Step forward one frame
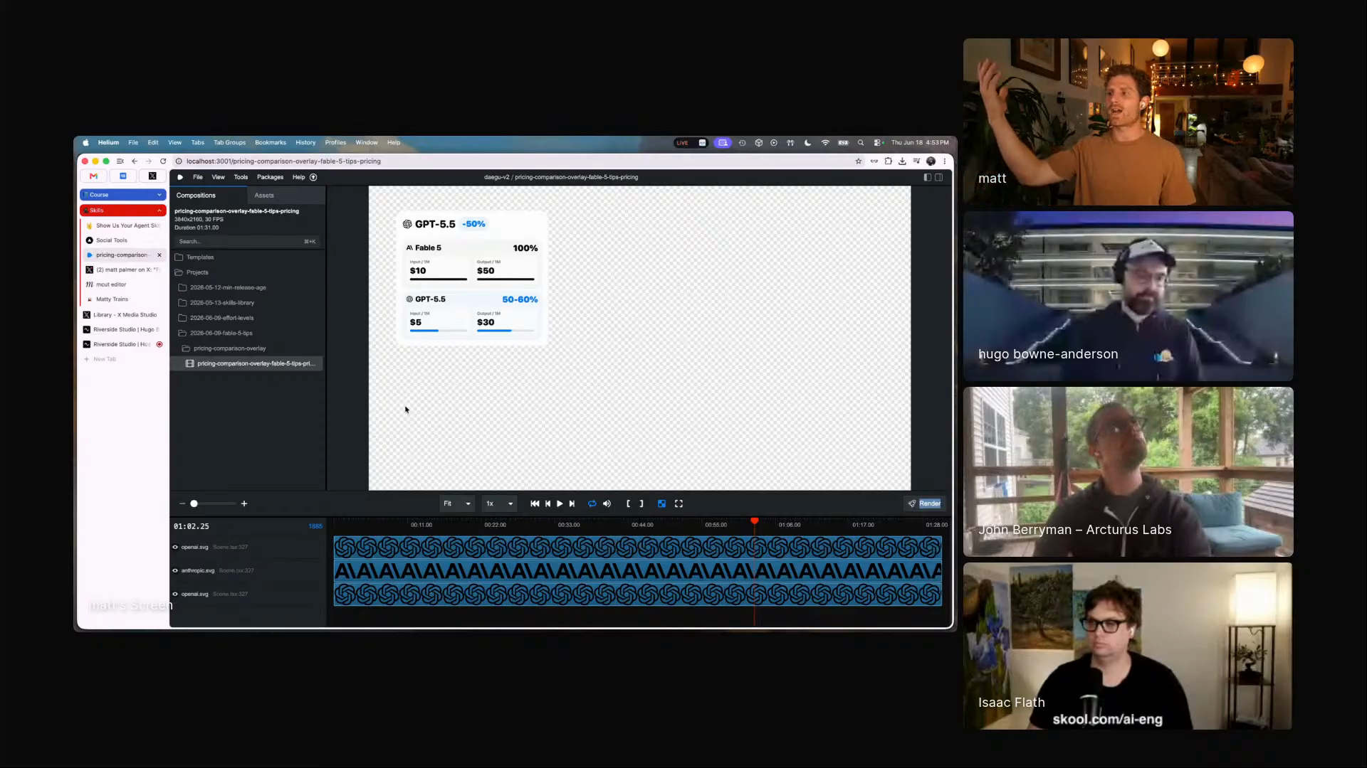The image size is (1367, 768). coord(572,503)
